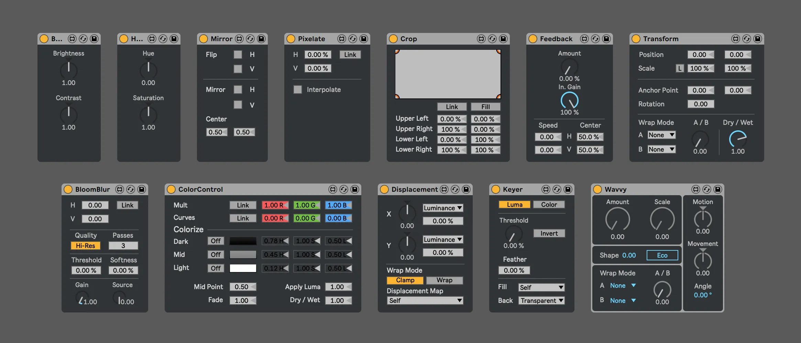The image size is (801, 343).
Task: Enable the Flip H checkbox in Mirror
Action: (238, 55)
